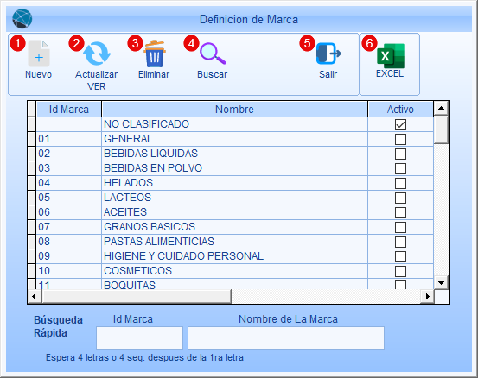Image resolution: width=478 pixels, height=378 pixels.
Task: Select the BEBIDAS LIQUIDAS row name cell
Action: click(234, 154)
